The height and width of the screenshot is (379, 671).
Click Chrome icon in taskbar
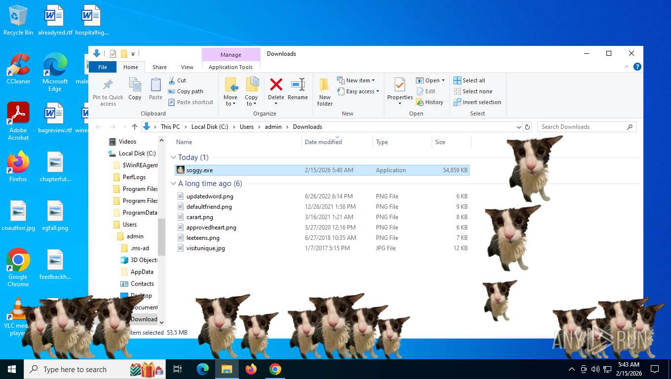(275, 369)
